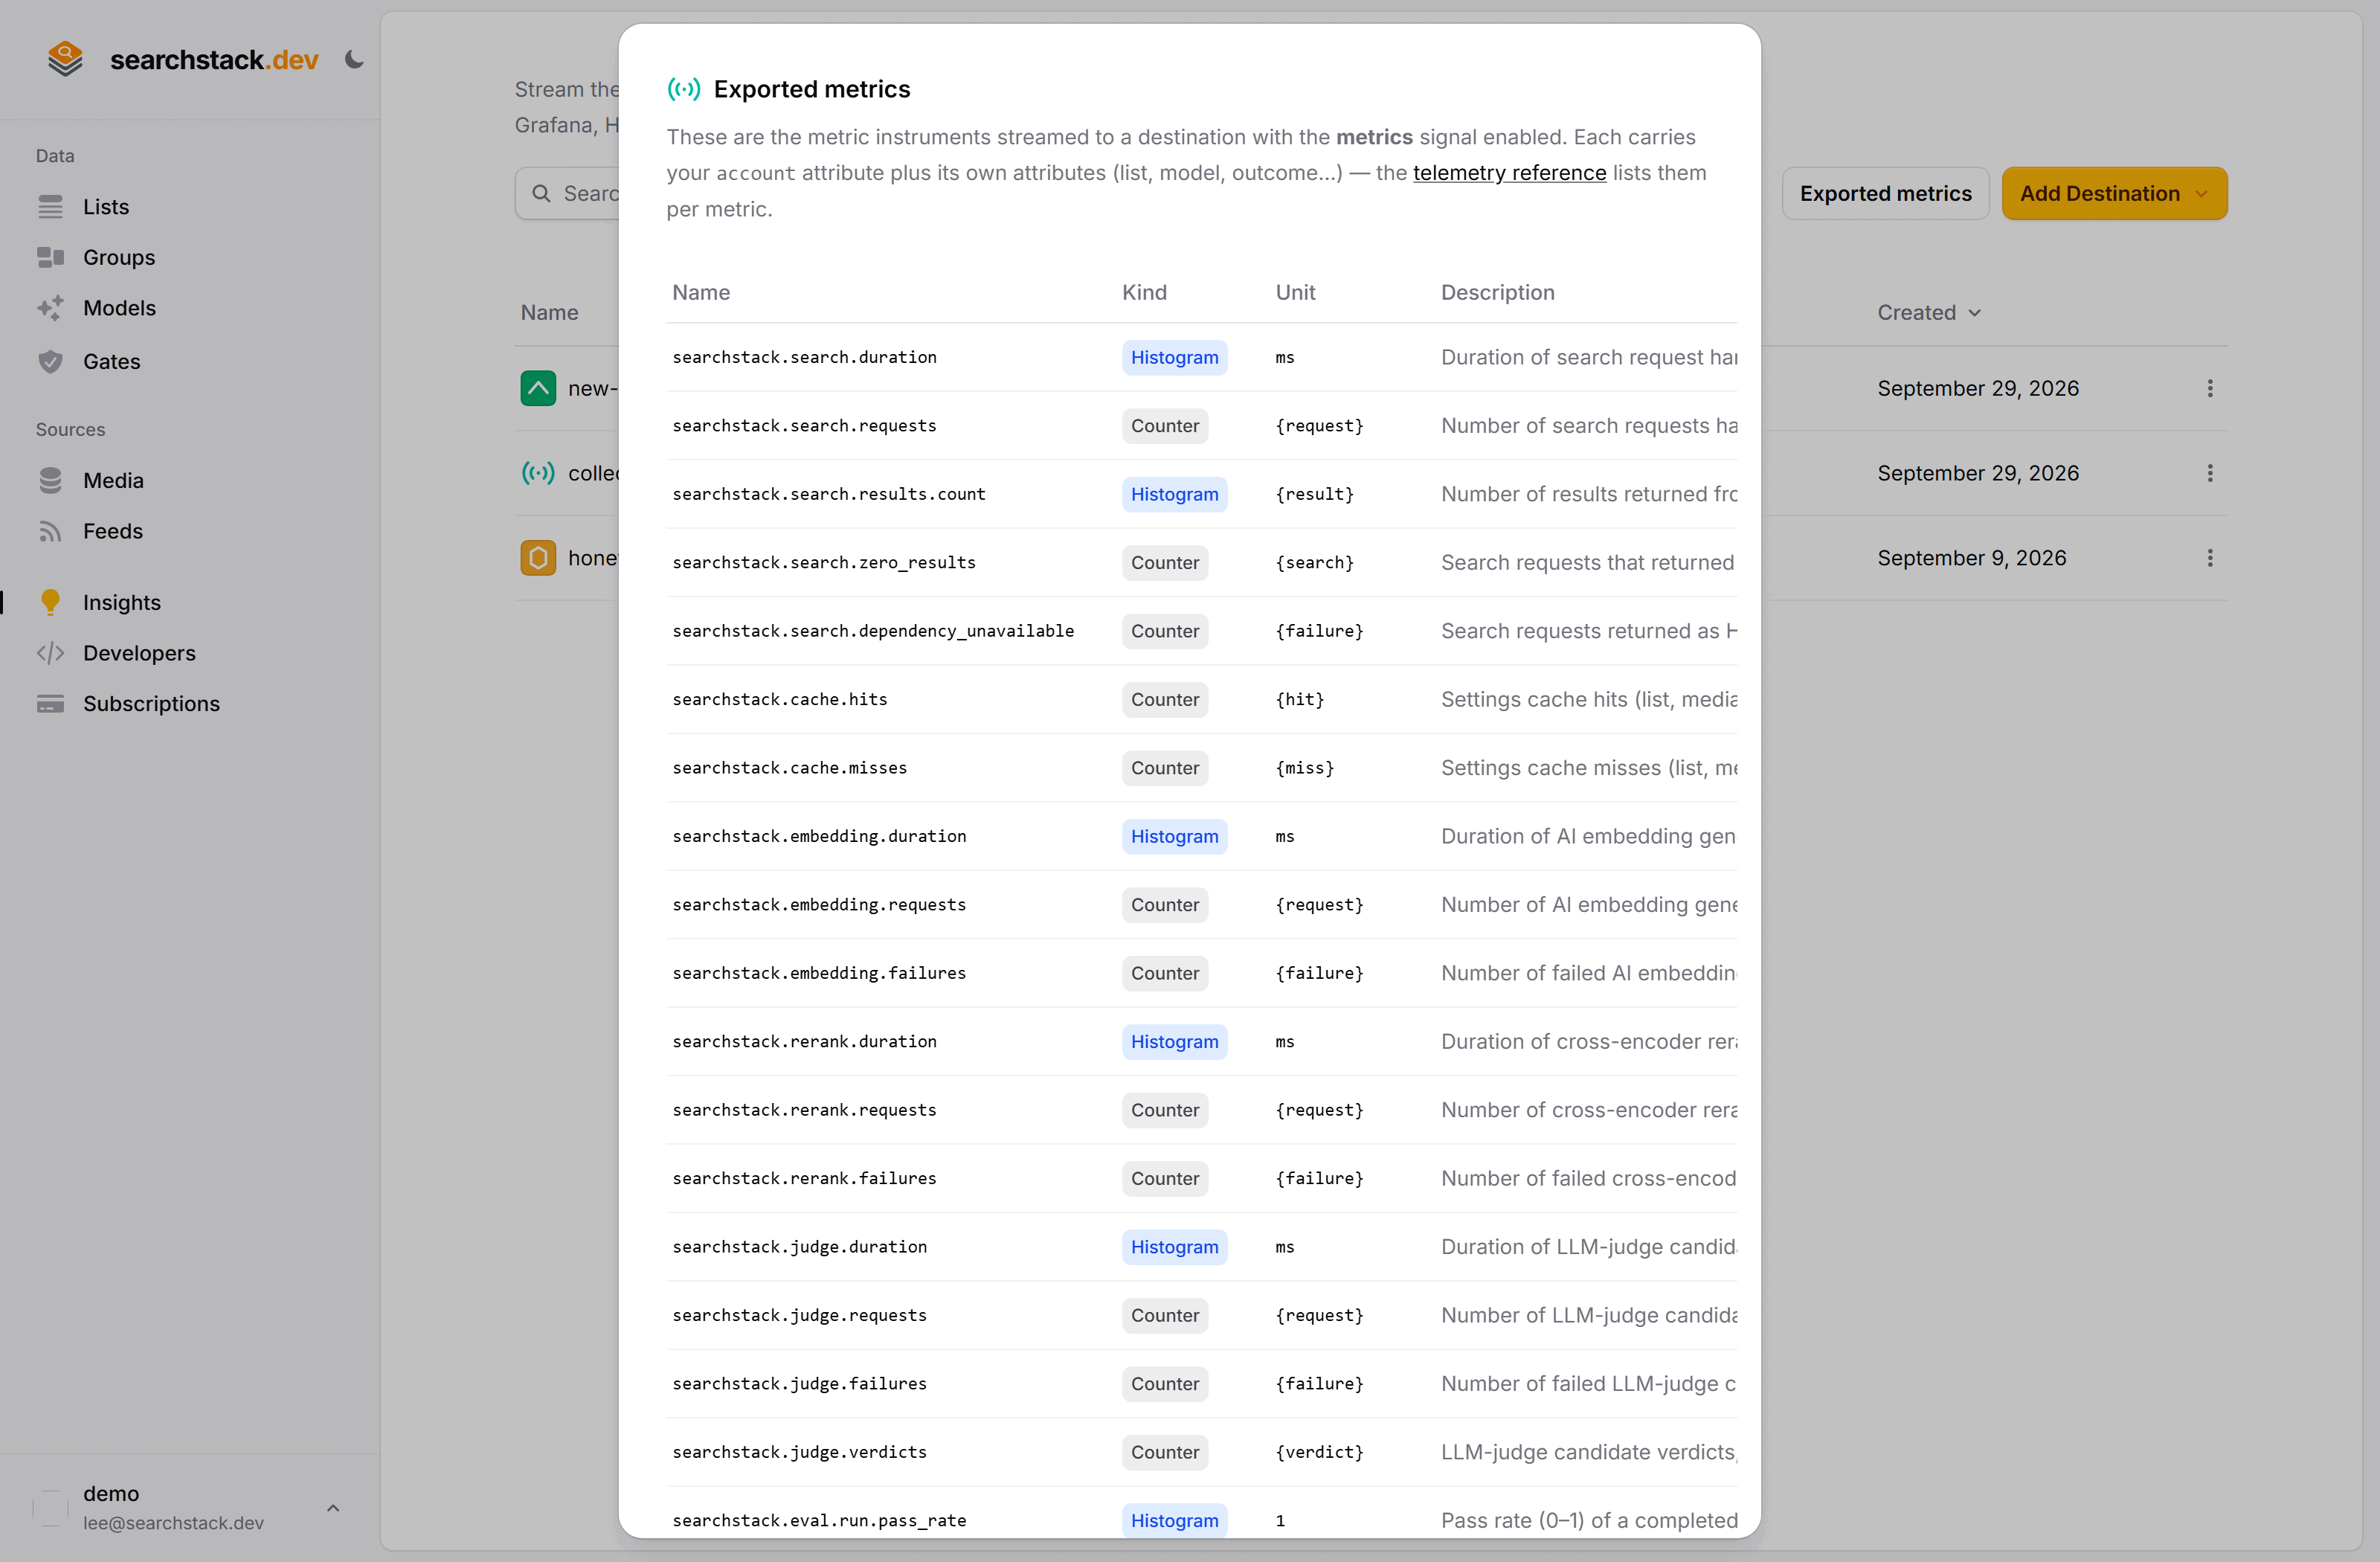Open Gates in the sidebar

111,361
